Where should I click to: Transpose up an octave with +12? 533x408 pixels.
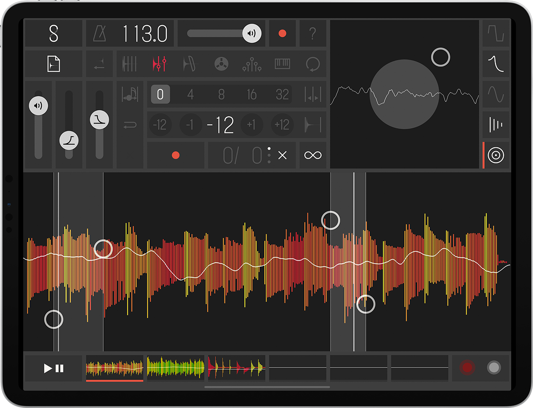pos(282,125)
